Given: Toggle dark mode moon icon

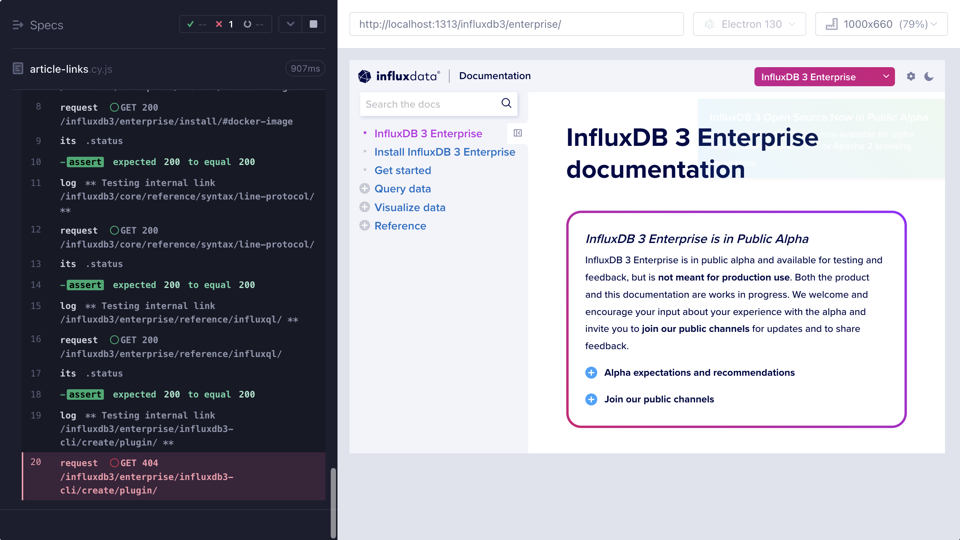Looking at the screenshot, I should pyautogui.click(x=929, y=76).
